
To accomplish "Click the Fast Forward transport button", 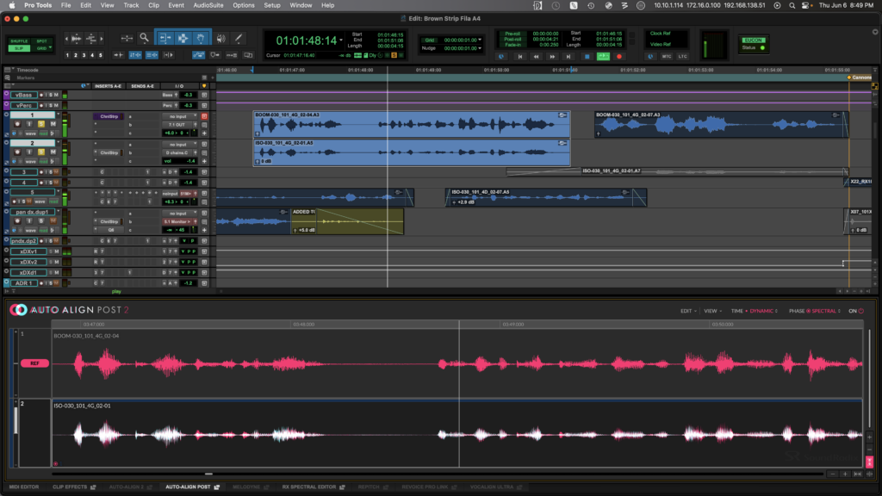I will 552,56.
